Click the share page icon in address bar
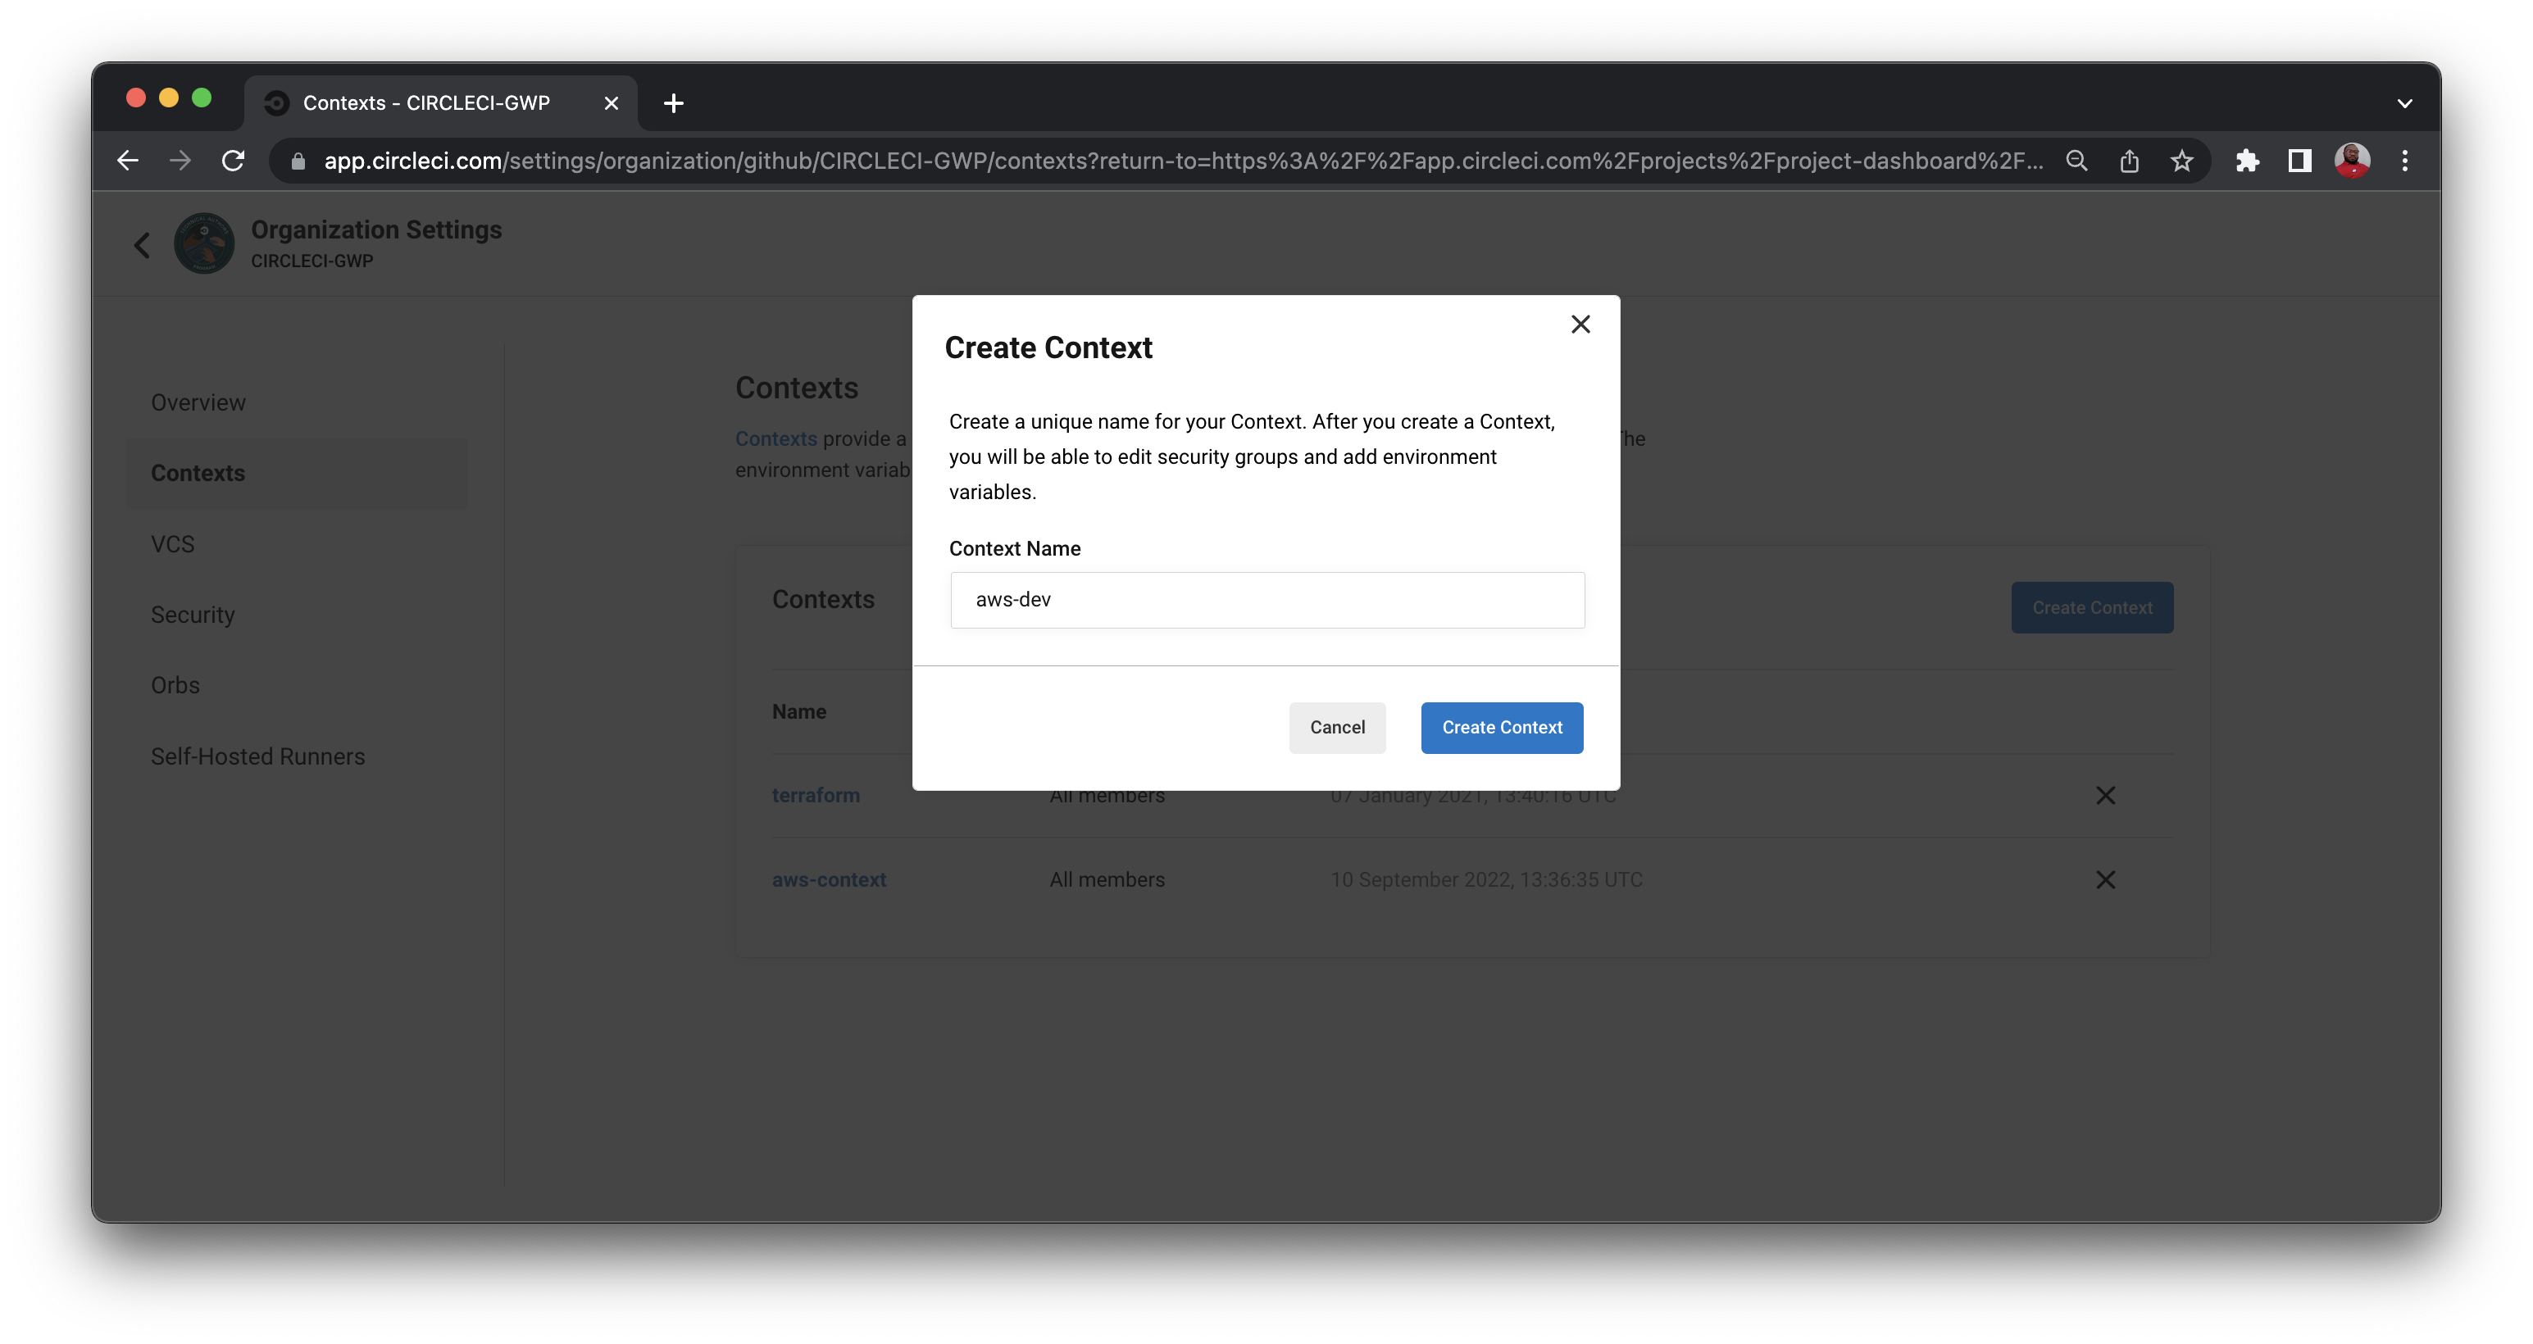The image size is (2533, 1344). tap(2129, 161)
